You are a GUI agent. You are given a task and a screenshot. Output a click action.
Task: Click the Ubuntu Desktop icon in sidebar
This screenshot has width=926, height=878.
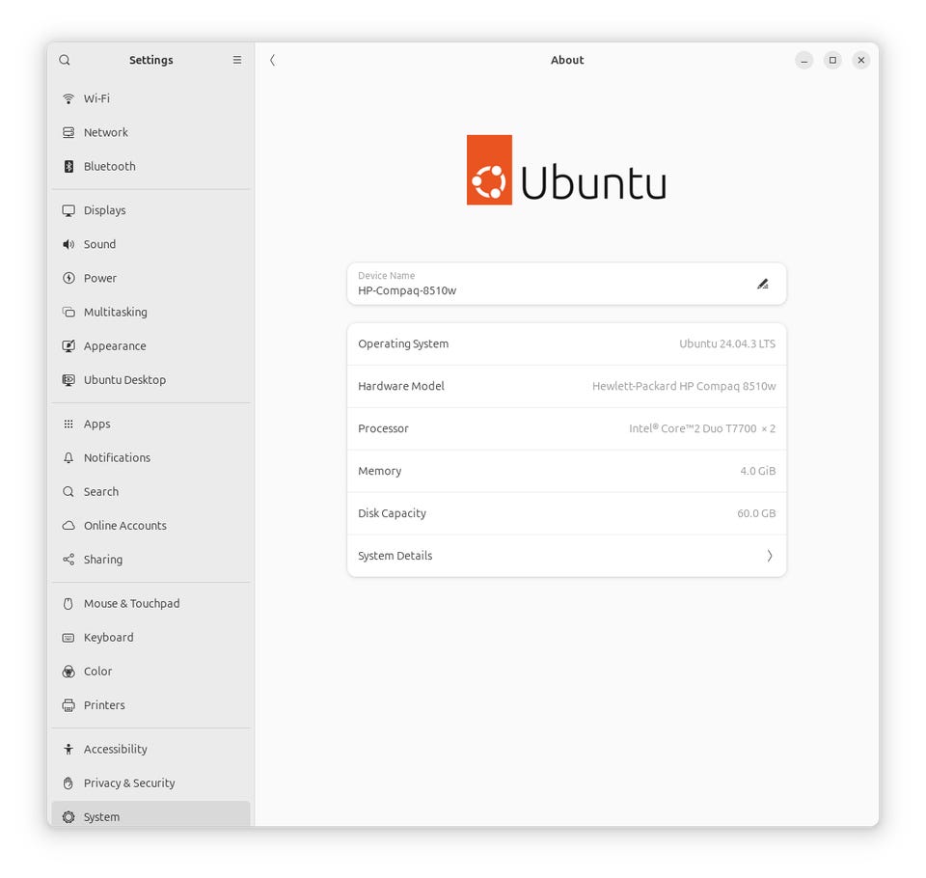[x=68, y=380]
